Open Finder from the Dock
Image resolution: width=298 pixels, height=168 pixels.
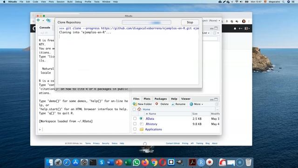point(50,162)
